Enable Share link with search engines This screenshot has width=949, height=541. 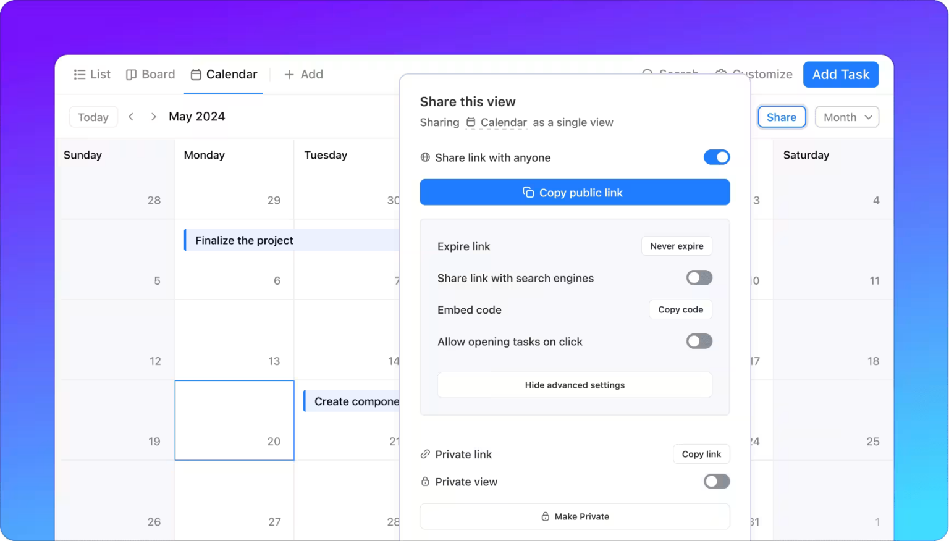point(699,277)
